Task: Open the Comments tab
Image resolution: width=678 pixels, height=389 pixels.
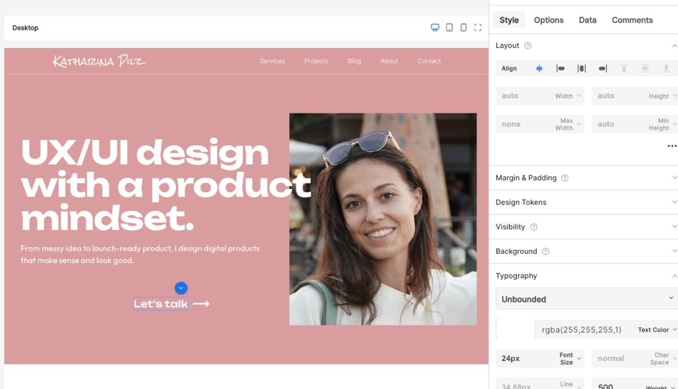Action: pos(632,20)
